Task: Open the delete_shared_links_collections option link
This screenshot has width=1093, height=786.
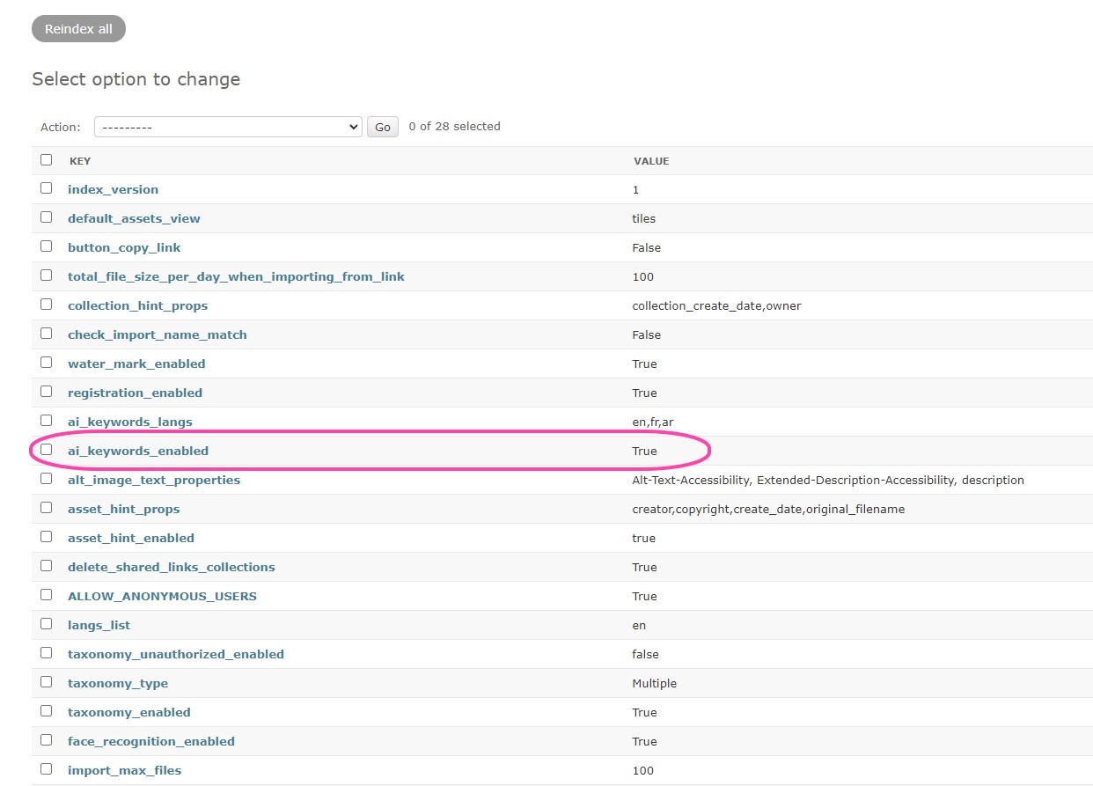Action: tap(172, 567)
